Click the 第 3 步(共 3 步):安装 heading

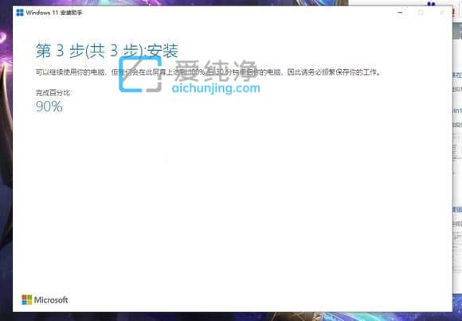[x=107, y=50]
